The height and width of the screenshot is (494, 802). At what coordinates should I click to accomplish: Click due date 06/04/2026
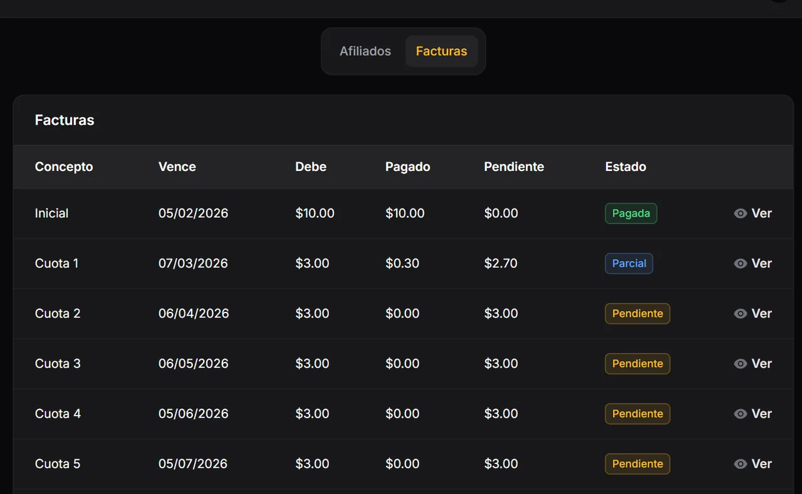click(194, 314)
